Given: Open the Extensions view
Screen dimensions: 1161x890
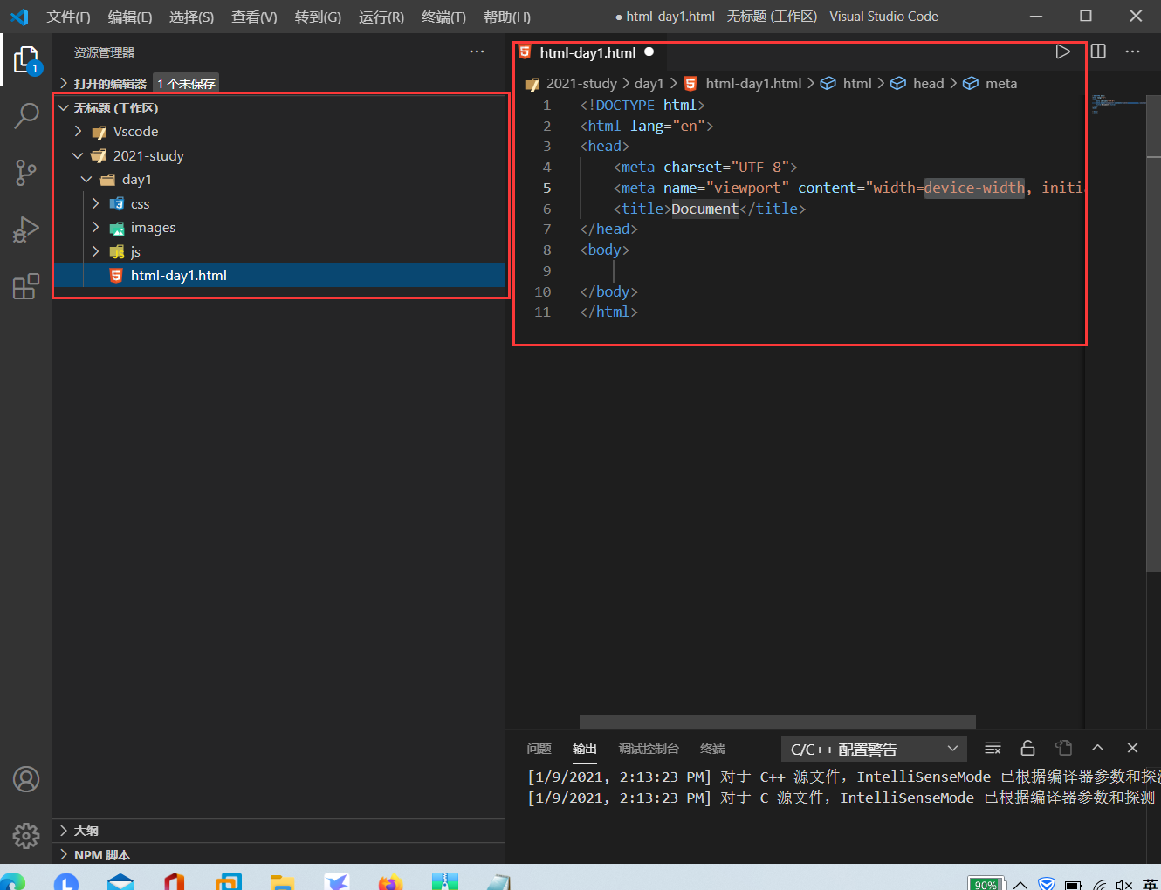Looking at the screenshot, I should tap(25, 286).
